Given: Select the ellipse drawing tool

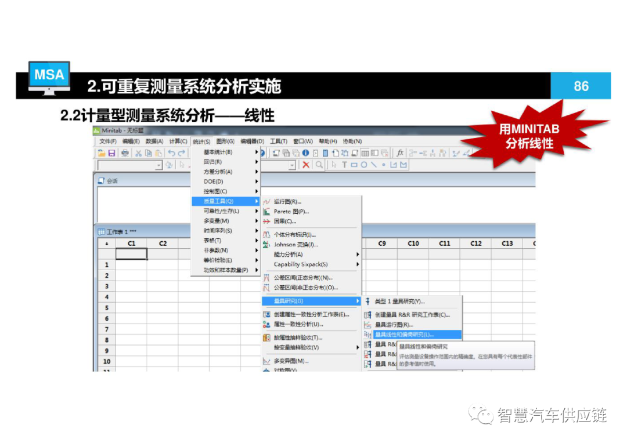Looking at the screenshot, I should [364, 165].
